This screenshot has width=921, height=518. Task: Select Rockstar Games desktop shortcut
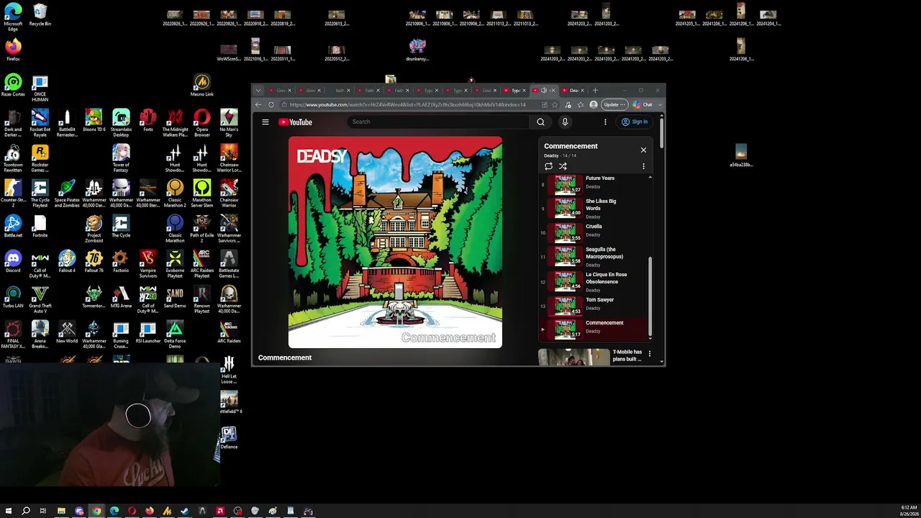point(40,159)
